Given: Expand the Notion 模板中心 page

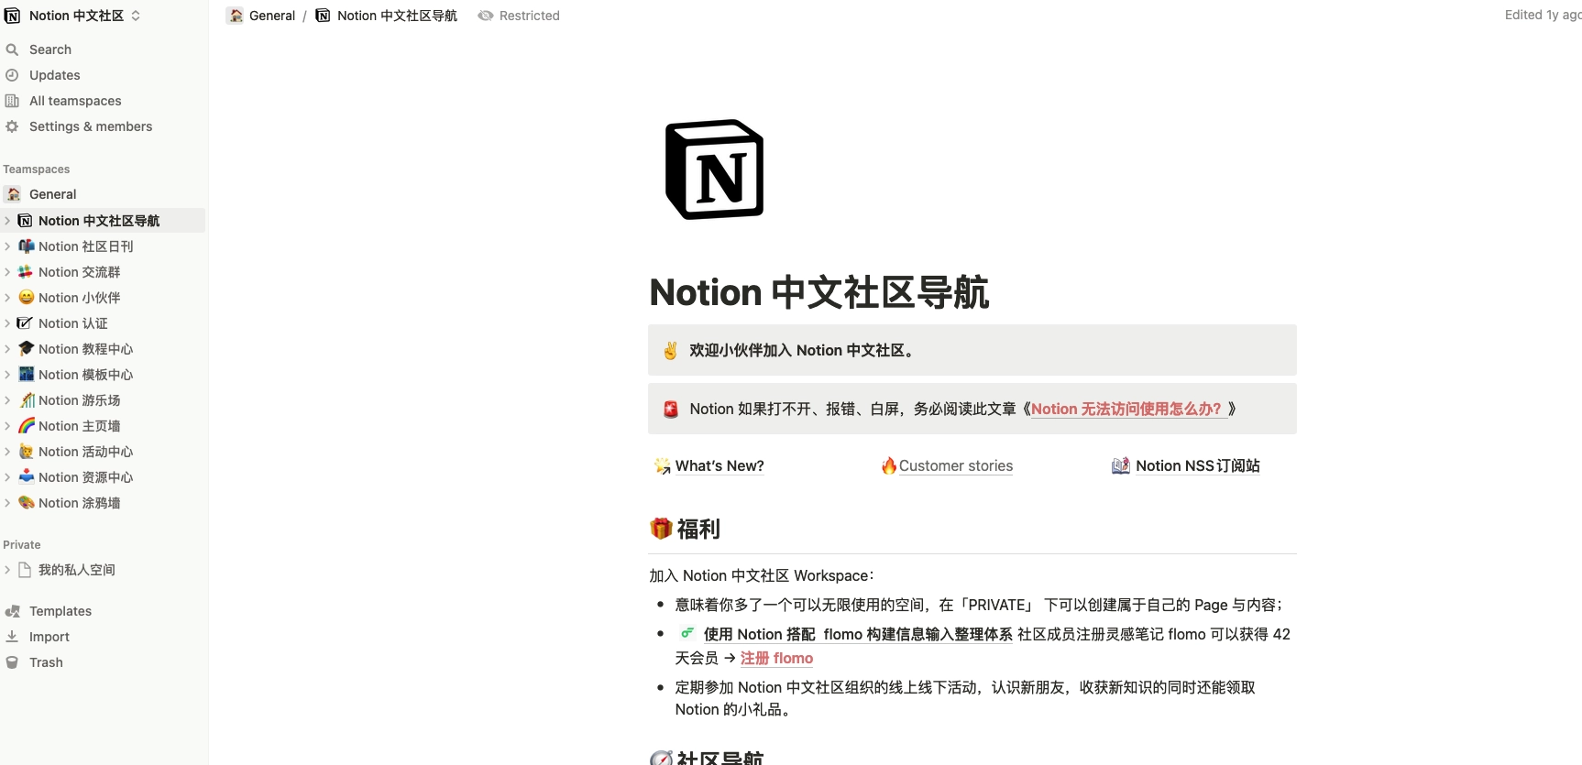Looking at the screenshot, I should point(7,375).
